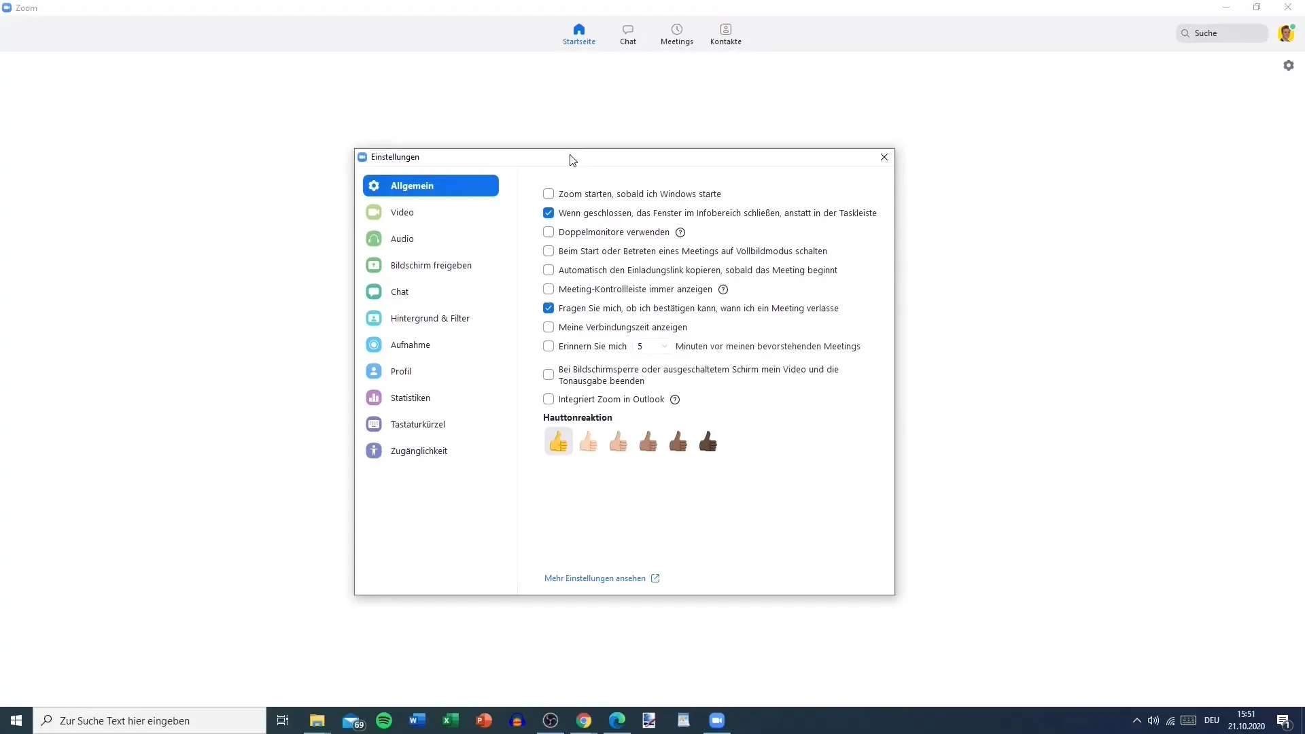The image size is (1305, 734).
Task: Click the network icon in system tray
Action: 1170,720
